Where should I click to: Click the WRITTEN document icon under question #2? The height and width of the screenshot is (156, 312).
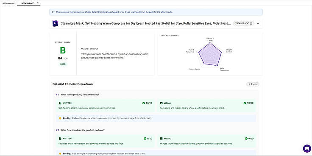(60, 139)
